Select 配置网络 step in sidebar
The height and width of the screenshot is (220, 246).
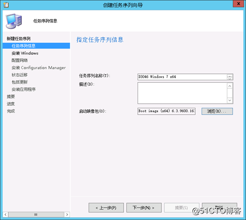[x=19, y=60]
